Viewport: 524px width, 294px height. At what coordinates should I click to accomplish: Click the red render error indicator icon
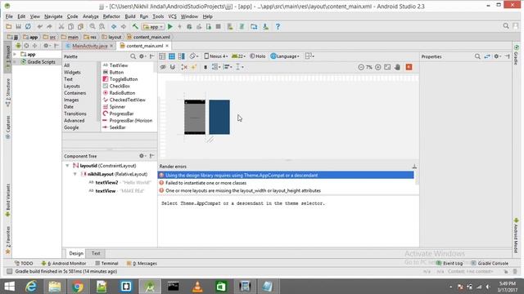[409, 67]
